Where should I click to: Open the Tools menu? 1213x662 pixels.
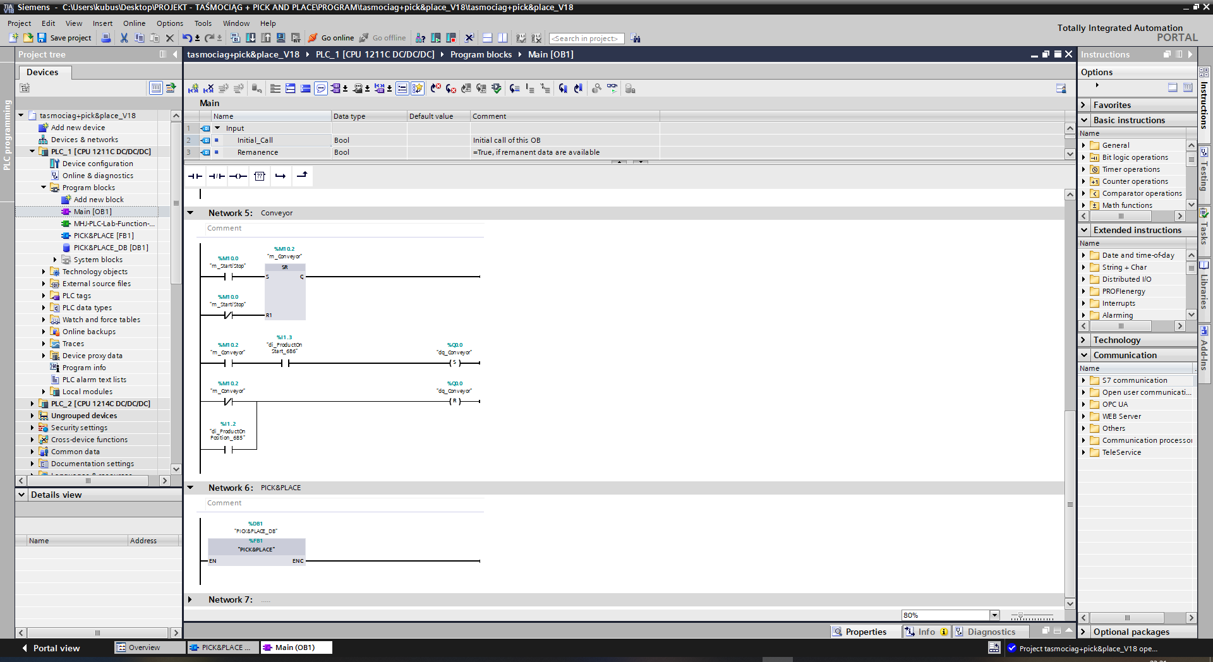203,23
